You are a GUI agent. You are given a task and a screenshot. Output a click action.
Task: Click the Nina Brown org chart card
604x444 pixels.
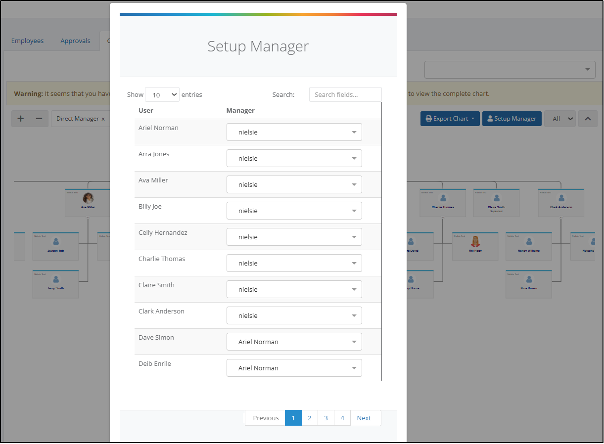pos(529,284)
